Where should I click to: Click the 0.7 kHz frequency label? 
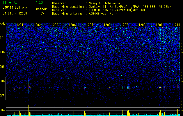[2, 96]
